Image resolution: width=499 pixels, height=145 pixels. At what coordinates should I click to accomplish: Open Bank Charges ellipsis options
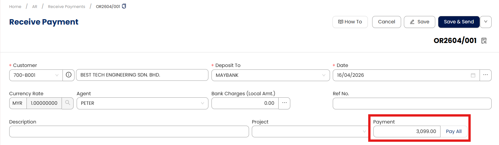(x=284, y=103)
